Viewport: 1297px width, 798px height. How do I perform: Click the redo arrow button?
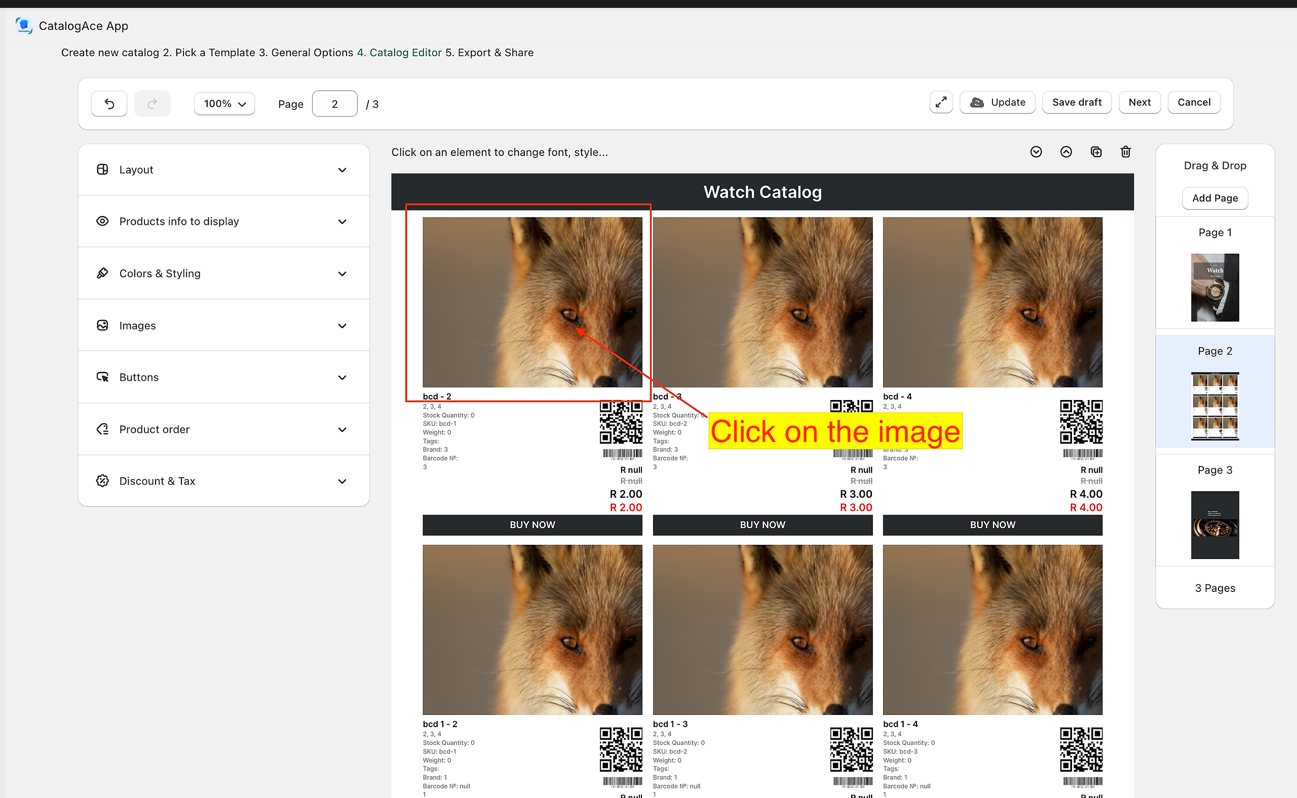[x=152, y=103]
